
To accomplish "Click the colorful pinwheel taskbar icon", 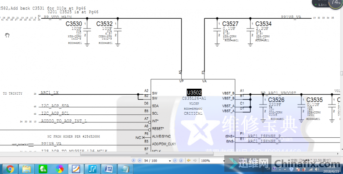I will [60, 169].
